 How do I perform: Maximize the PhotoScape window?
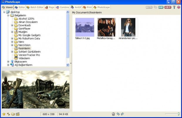[x=174, y=2]
